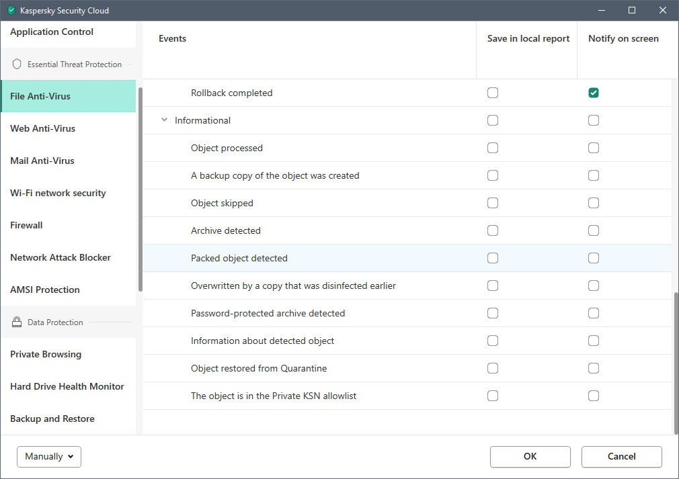
Task: Collapse the Informational events group
Action: (x=164, y=120)
